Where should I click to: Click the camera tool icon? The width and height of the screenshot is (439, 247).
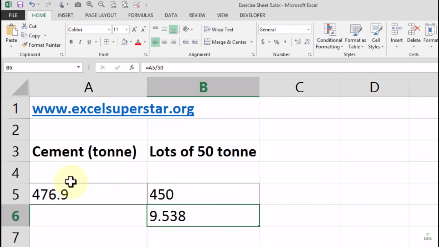(78, 5)
